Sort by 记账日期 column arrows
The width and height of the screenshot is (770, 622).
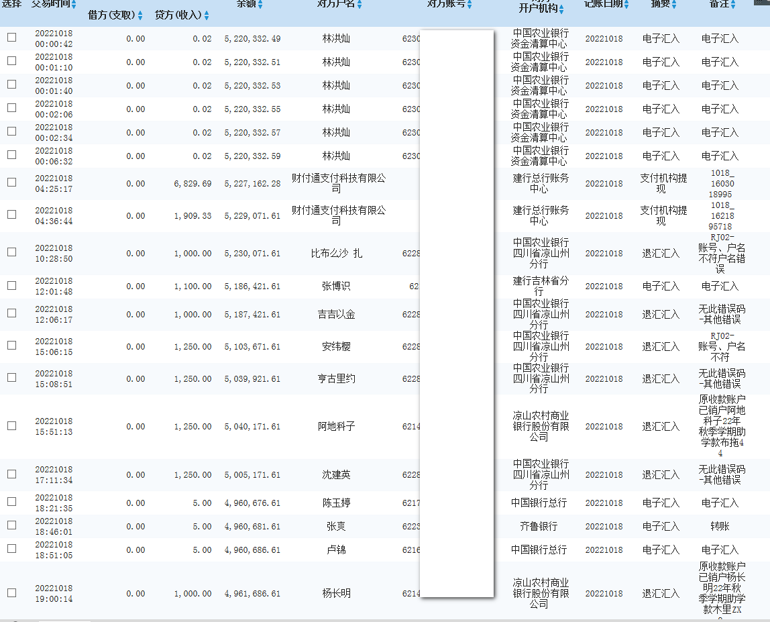tap(626, 5)
